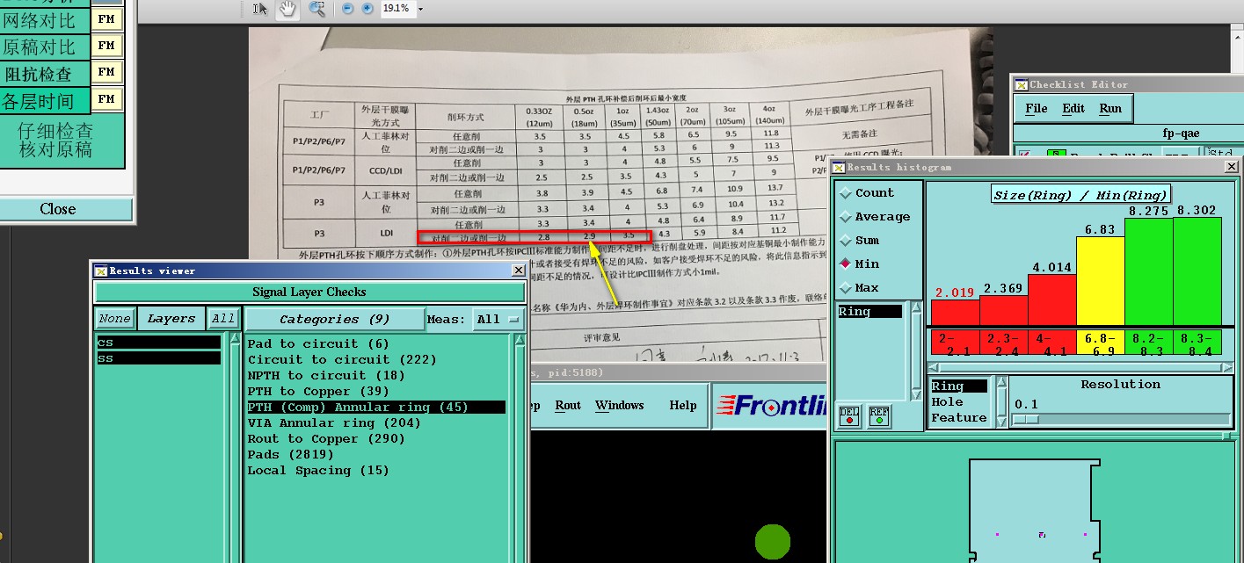The image size is (1244, 563).
Task: Adjust the Resolution slider
Action: [1026, 419]
